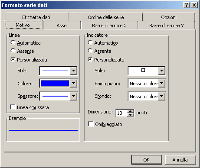
Task: Click the Spessore thickness preview box
Action: (55, 96)
